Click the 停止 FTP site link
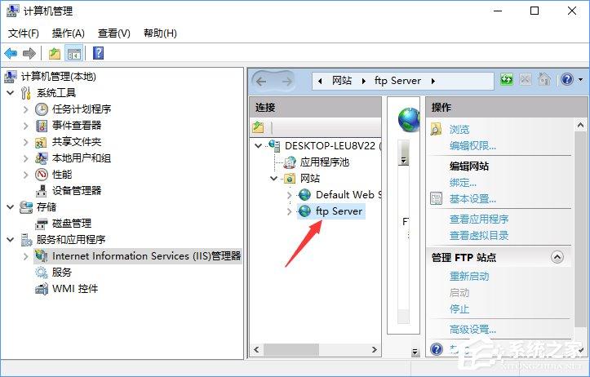The width and height of the screenshot is (590, 377). [x=459, y=309]
